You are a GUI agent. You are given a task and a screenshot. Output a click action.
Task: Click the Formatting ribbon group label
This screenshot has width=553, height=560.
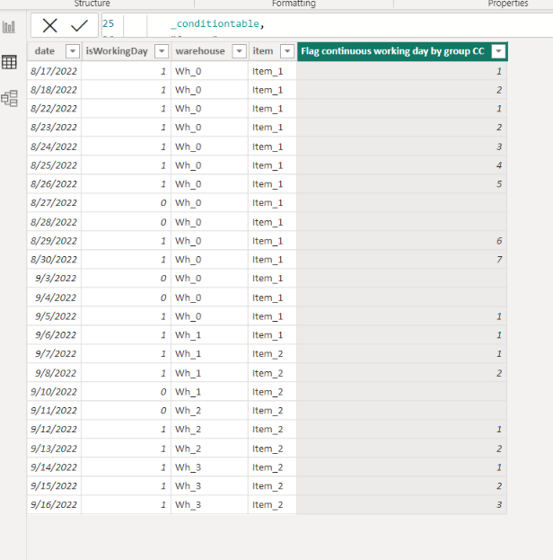click(294, 4)
